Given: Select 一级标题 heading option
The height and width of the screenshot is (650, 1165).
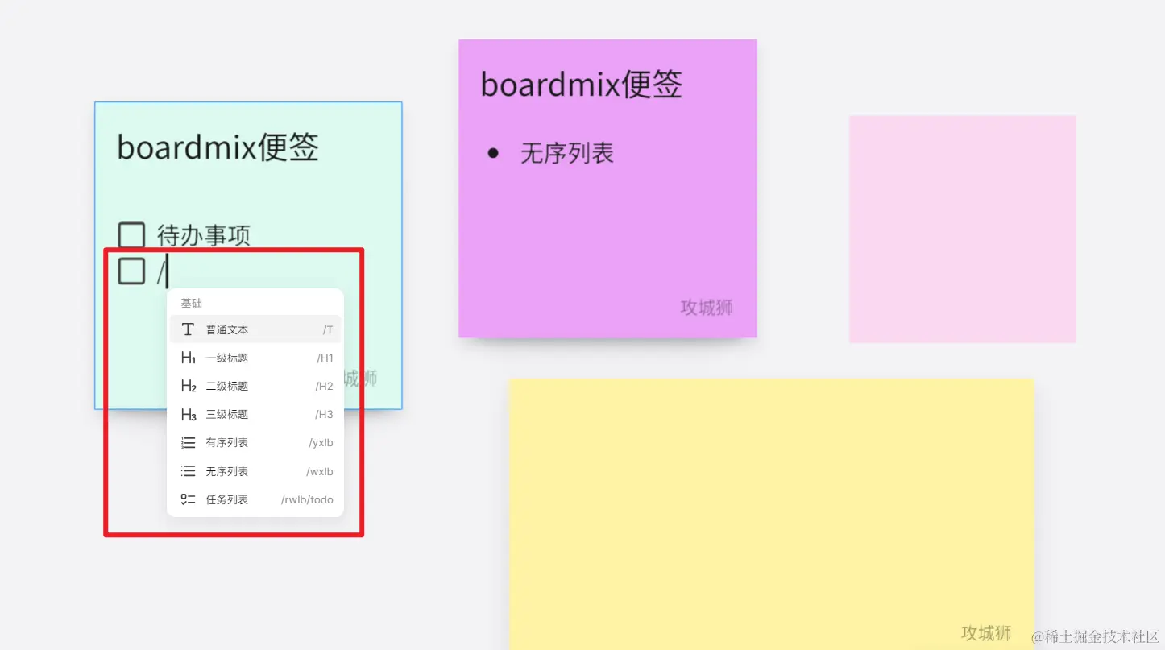Looking at the screenshot, I should point(255,358).
